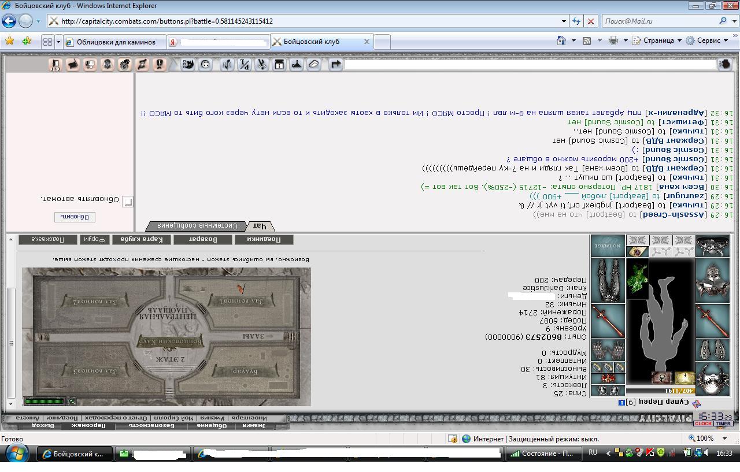Click the armor equipment slot
This screenshot has width=740, height=472.
click(x=712, y=280)
